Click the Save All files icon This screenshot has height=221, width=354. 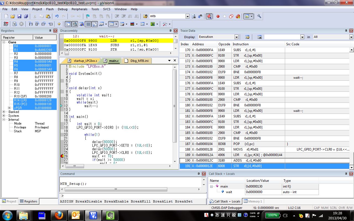tap(25, 16)
